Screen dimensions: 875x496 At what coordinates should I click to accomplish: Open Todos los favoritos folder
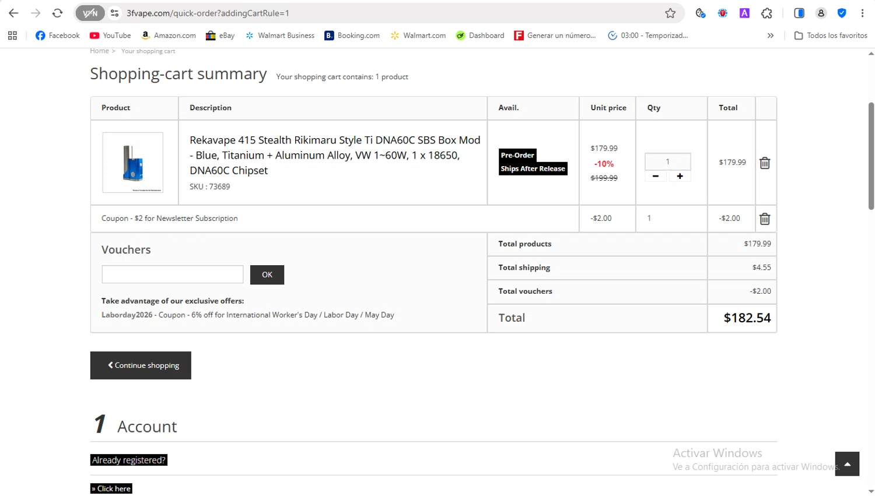click(831, 36)
